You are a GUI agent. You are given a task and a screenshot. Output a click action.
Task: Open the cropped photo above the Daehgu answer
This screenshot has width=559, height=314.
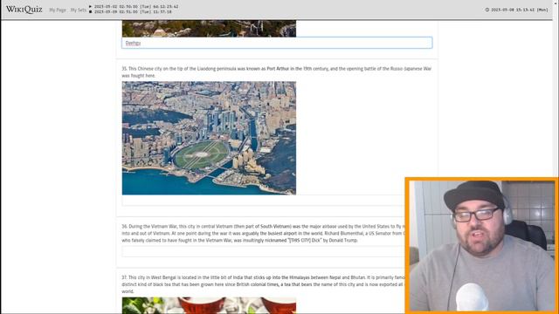click(209, 29)
